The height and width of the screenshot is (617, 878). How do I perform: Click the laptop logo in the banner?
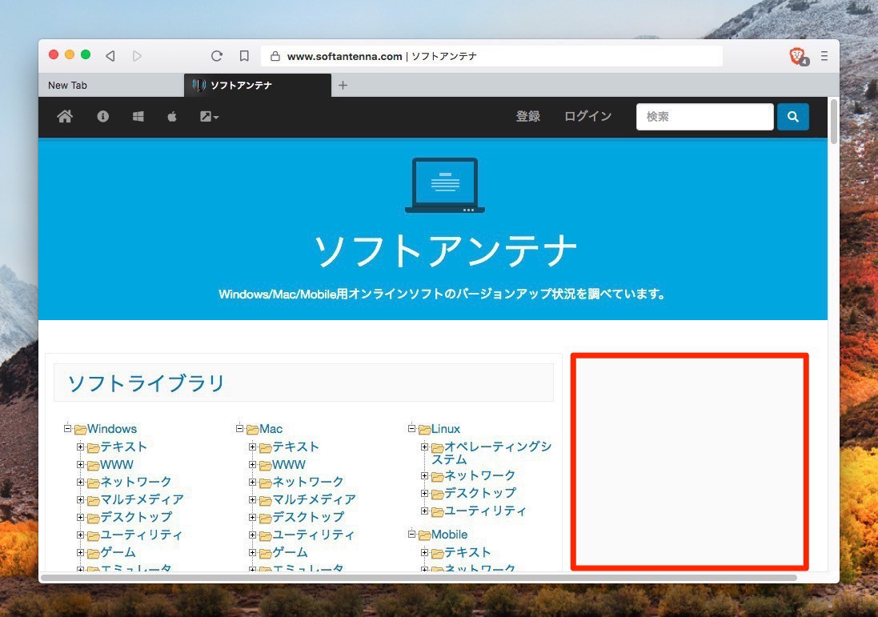pos(445,186)
